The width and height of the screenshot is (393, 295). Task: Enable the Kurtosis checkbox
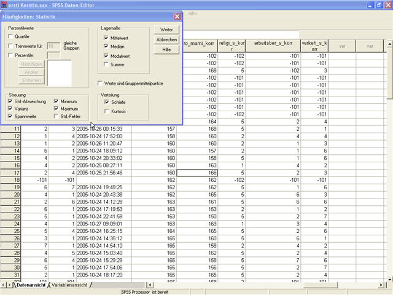coord(106,111)
